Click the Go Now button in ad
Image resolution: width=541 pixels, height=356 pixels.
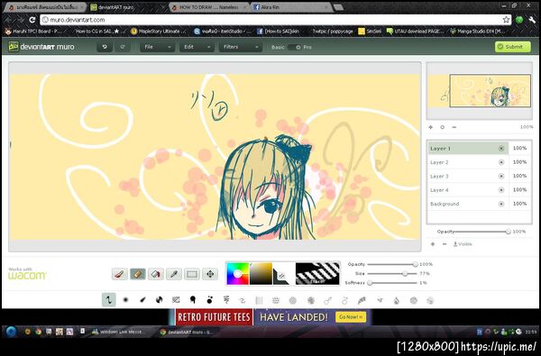coord(351,317)
